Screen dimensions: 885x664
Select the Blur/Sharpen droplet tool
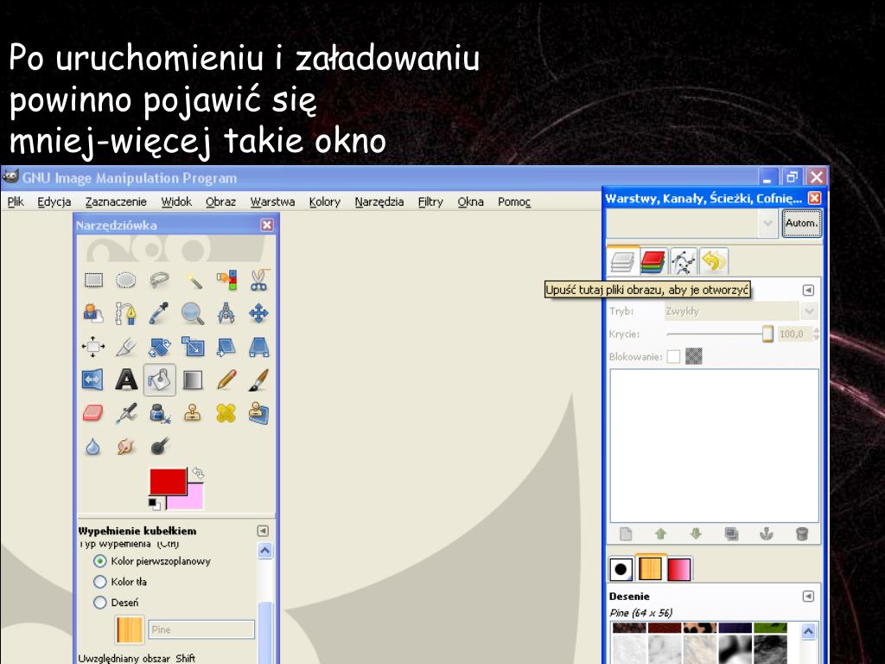point(93,447)
